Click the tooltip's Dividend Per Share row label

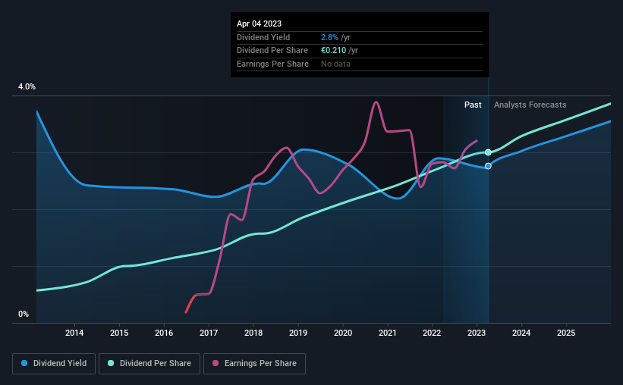coord(272,51)
